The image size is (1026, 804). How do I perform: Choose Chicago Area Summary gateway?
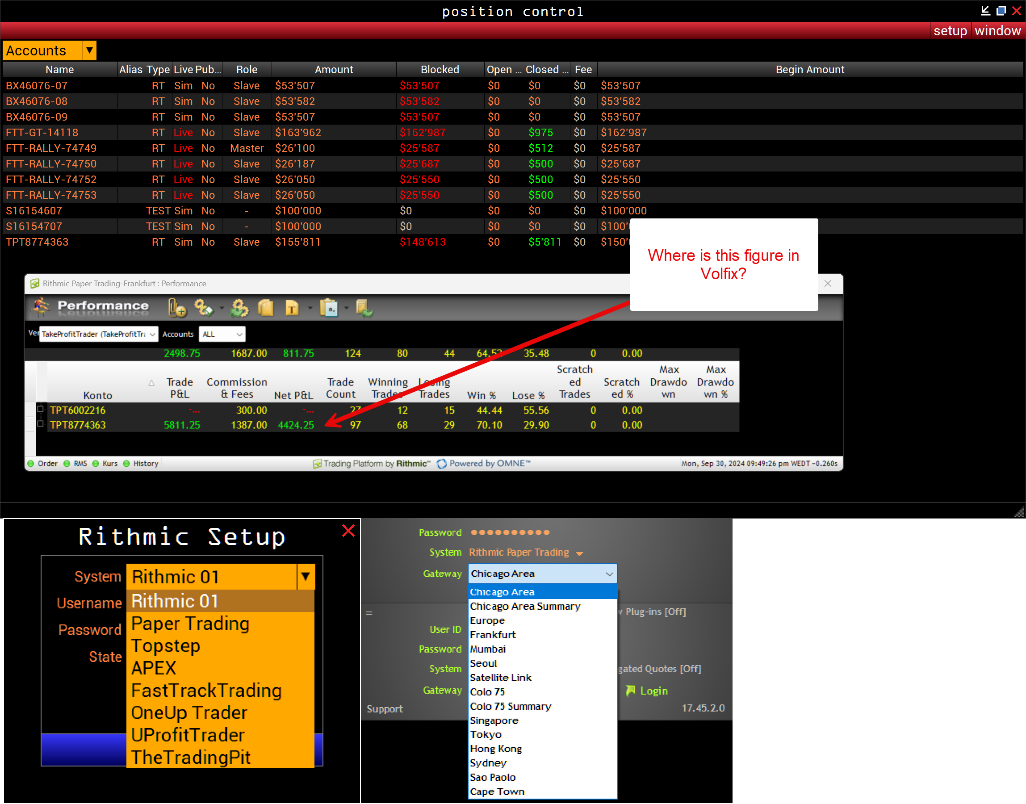tap(542, 607)
